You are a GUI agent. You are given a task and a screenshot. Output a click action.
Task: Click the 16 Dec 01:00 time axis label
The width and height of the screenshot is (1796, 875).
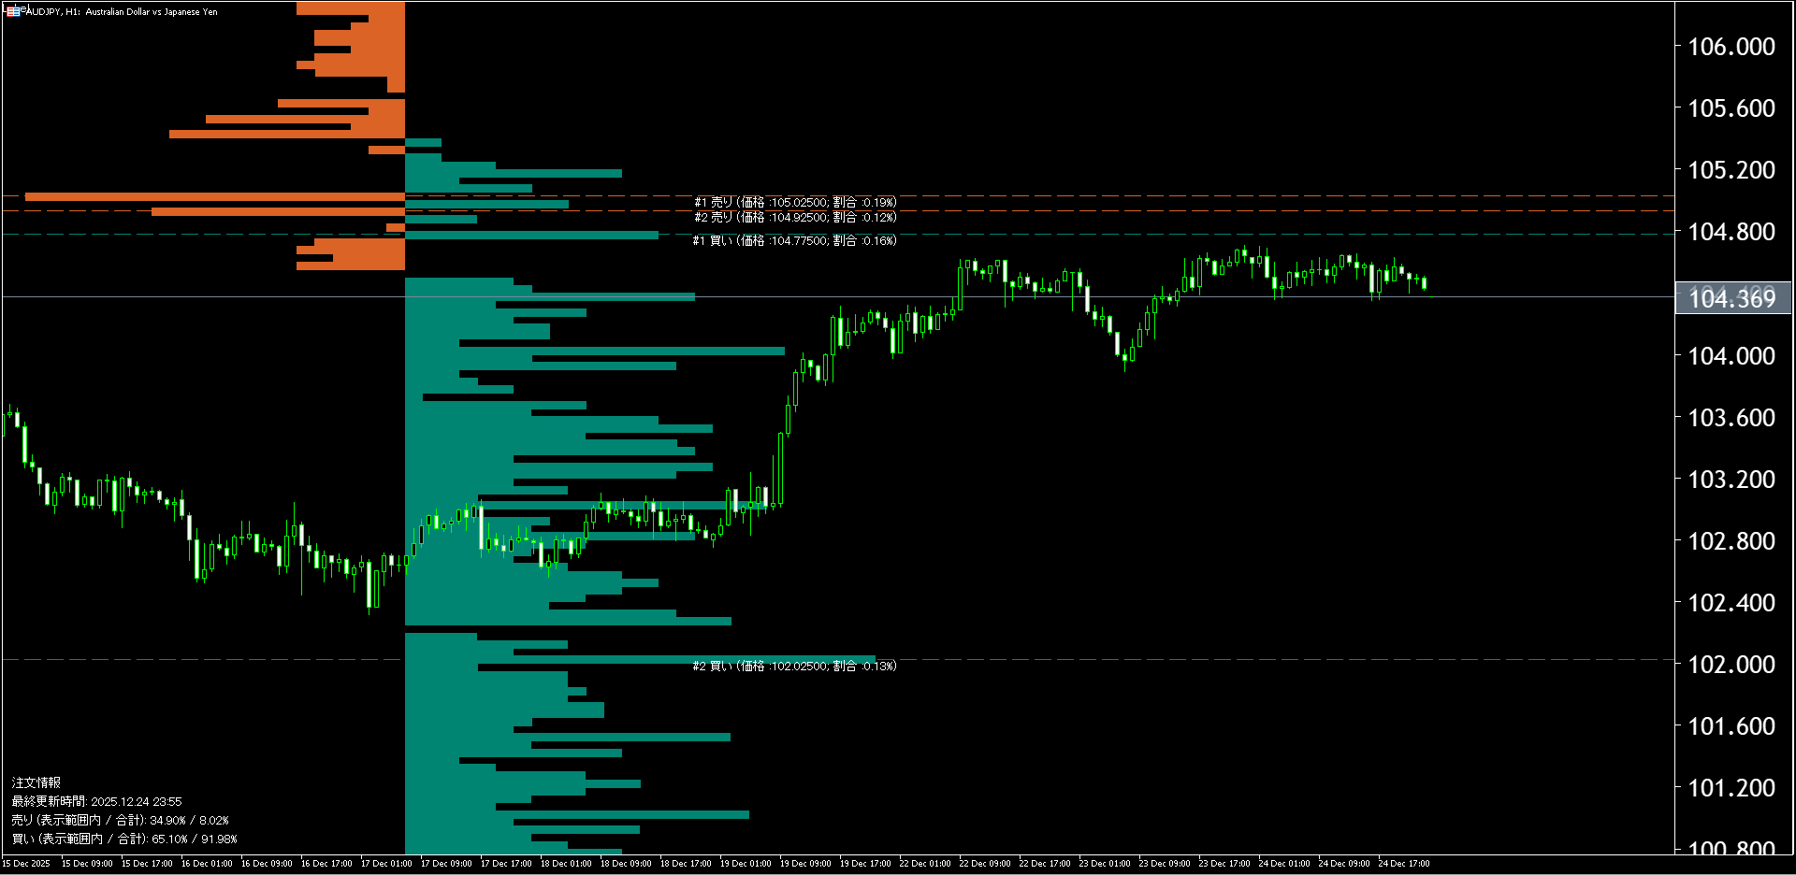[207, 864]
